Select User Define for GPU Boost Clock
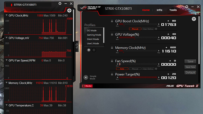 [148, 29]
